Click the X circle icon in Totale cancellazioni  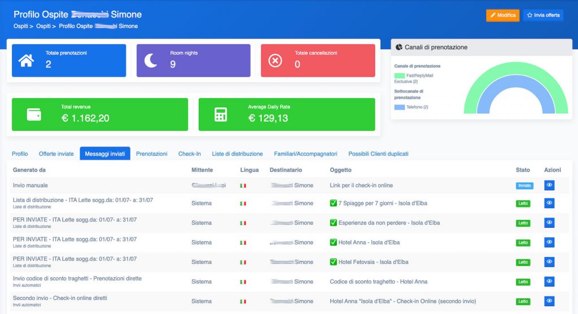275,60
